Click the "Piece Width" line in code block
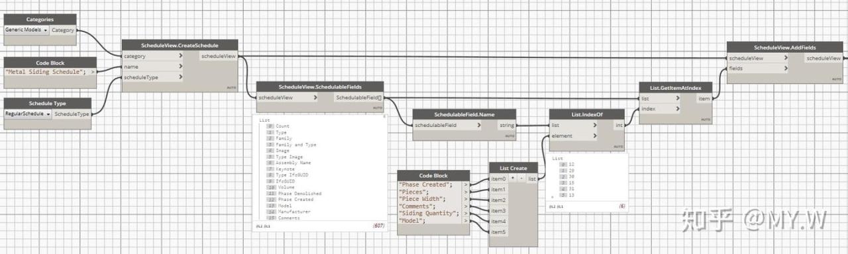This screenshot has width=848, height=254. (x=424, y=199)
